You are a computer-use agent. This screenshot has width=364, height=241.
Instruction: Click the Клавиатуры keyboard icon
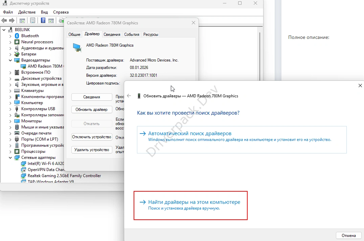17,91
